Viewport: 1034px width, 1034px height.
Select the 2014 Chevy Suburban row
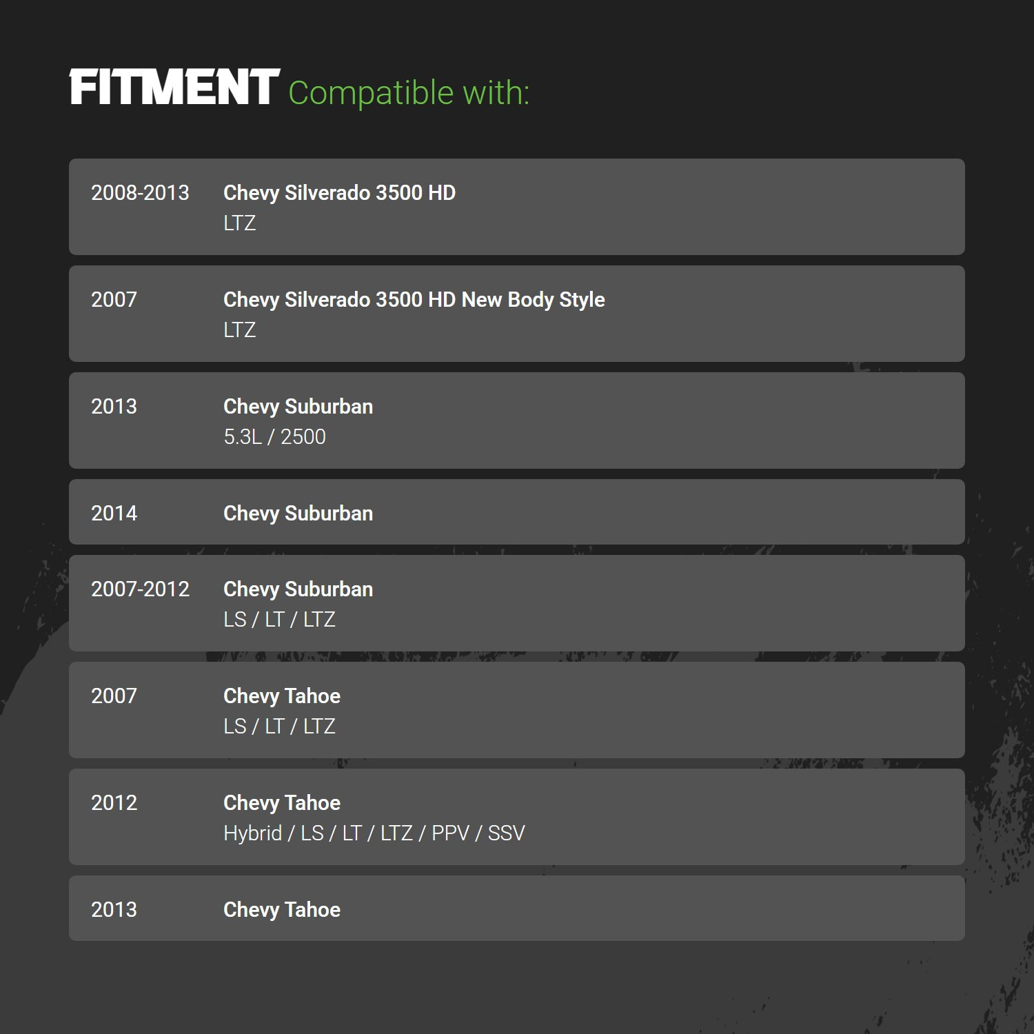pos(517,512)
